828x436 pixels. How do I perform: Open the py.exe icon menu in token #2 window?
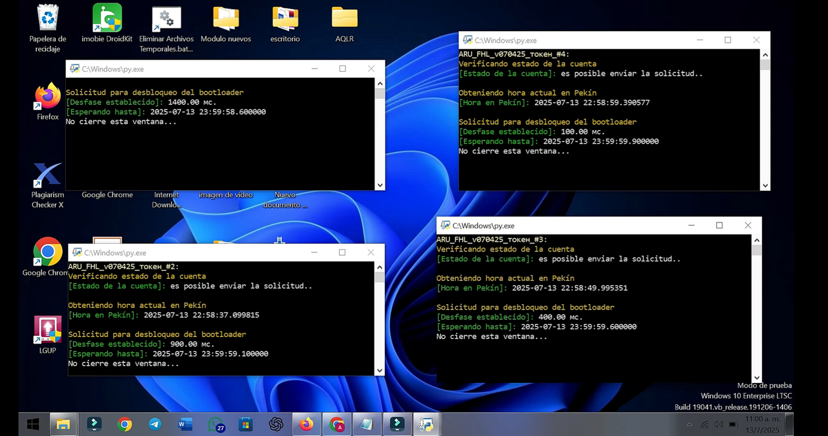[77, 252]
